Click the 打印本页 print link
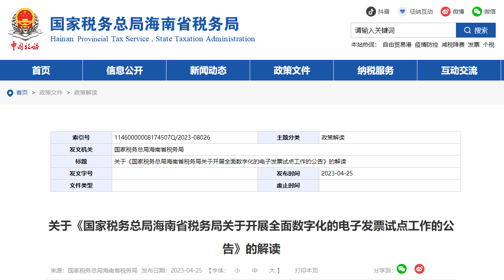Screen dimensions: 504x280 [306, 271]
